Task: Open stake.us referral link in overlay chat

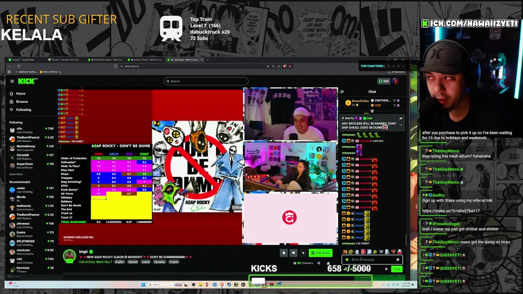Action: click(x=451, y=211)
